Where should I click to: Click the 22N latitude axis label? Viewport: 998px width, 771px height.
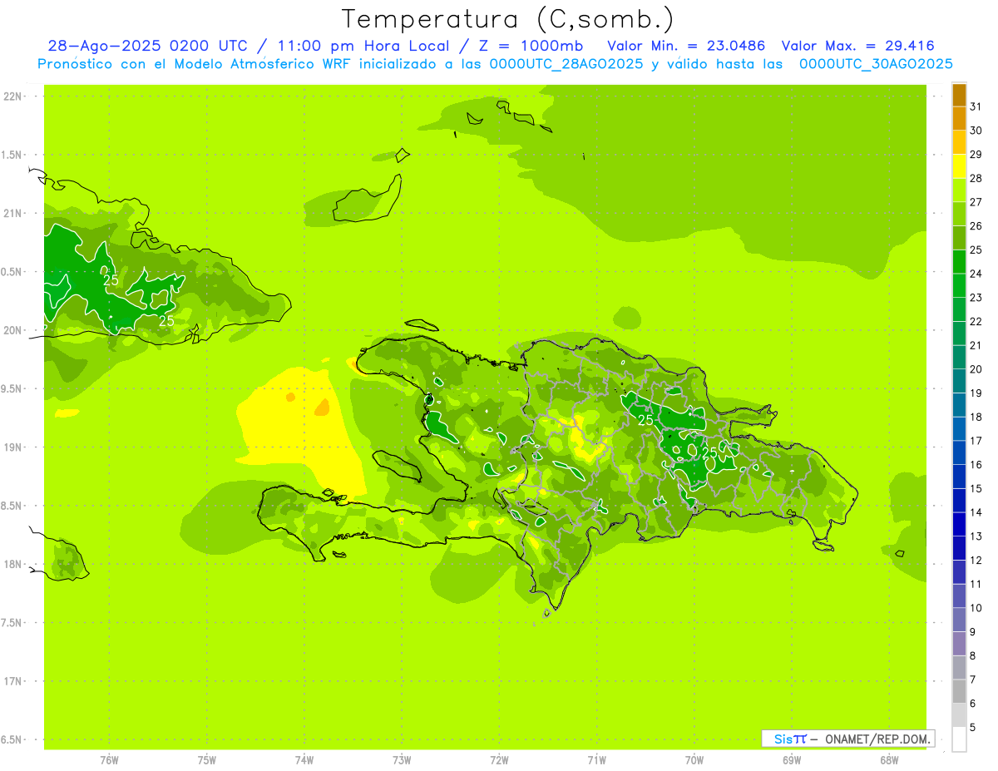pos(12,96)
